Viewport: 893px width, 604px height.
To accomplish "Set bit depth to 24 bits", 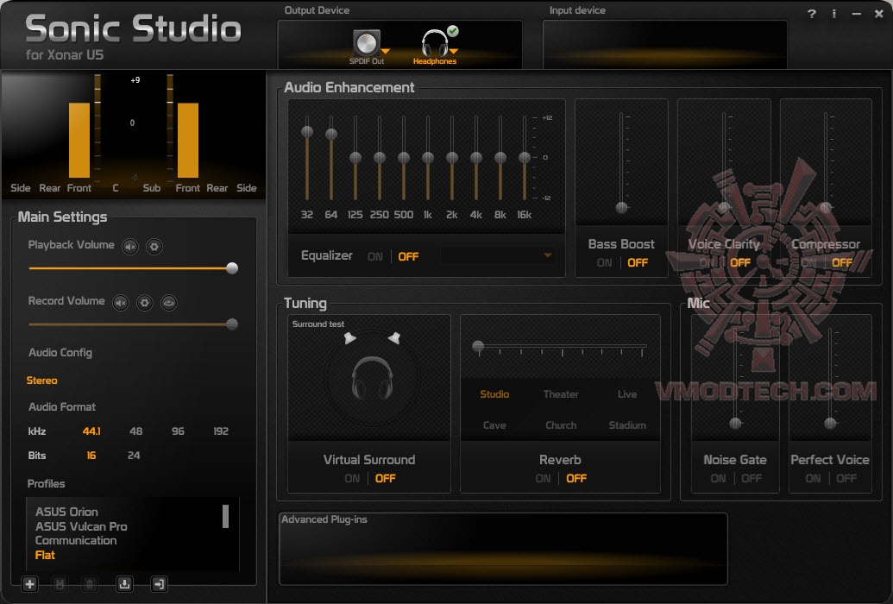I will [134, 456].
